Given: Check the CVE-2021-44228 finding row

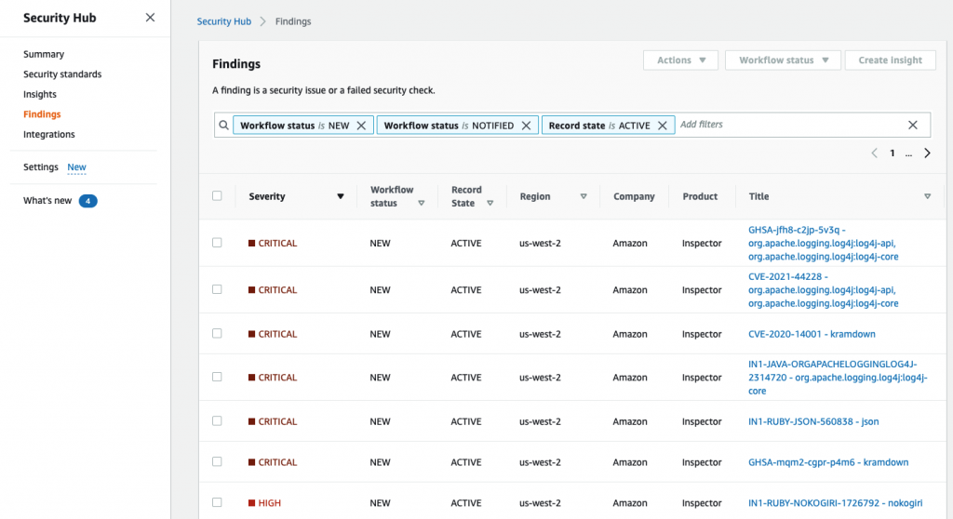Looking at the screenshot, I should tap(217, 289).
